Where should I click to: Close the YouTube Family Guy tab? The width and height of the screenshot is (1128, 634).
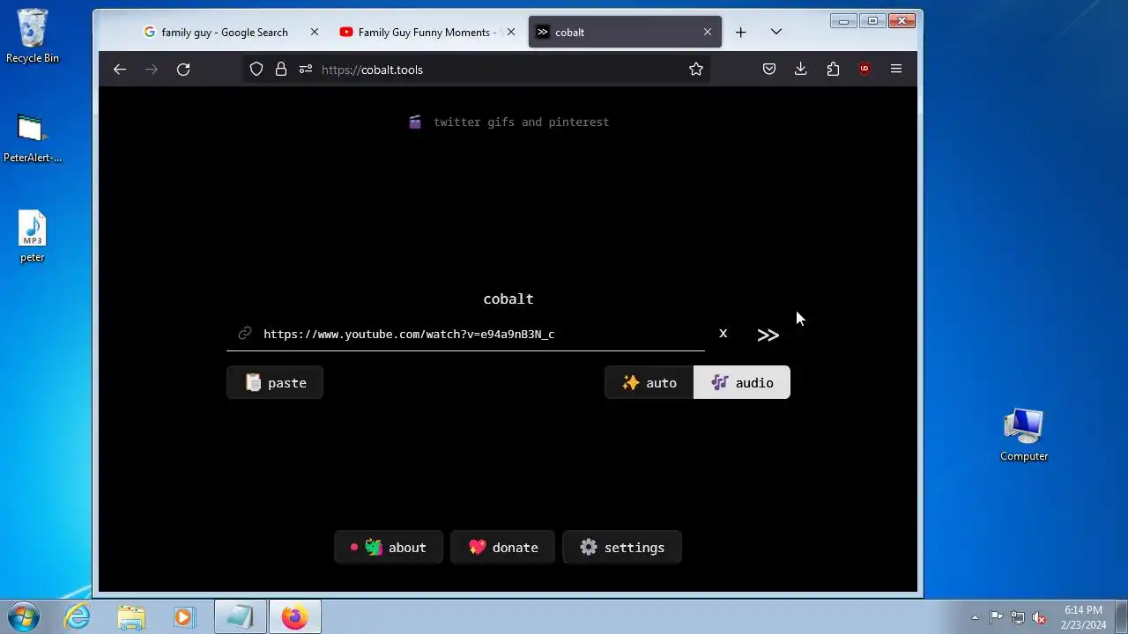click(x=511, y=33)
